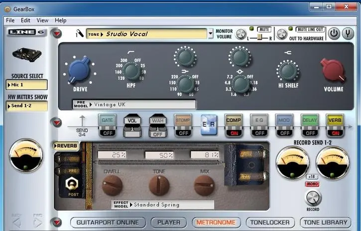The image size is (361, 231).
Task: Click the reverb Mix knob
Action: (x=204, y=185)
